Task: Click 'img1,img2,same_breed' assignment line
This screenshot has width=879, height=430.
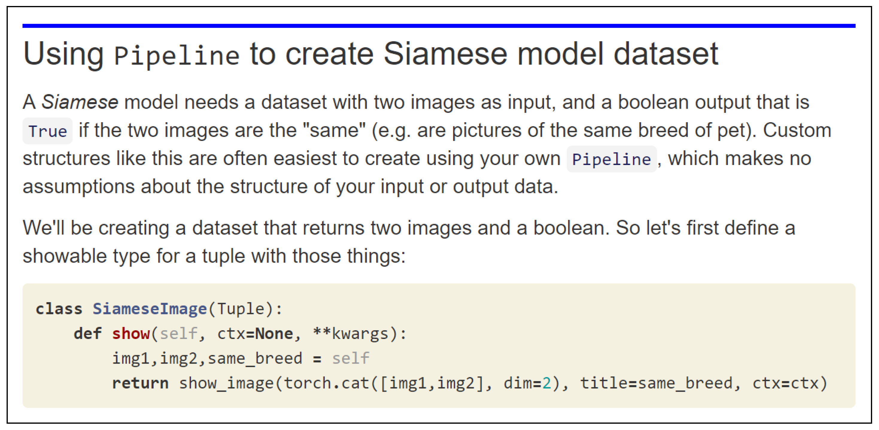Action: coord(207,359)
